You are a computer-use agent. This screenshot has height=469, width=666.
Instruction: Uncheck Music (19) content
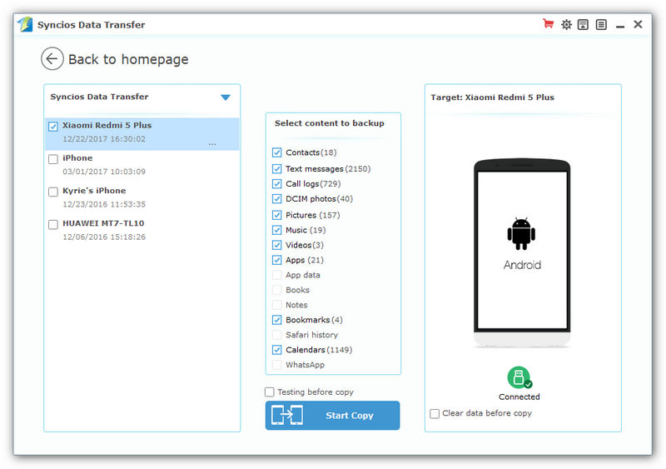[x=277, y=230]
